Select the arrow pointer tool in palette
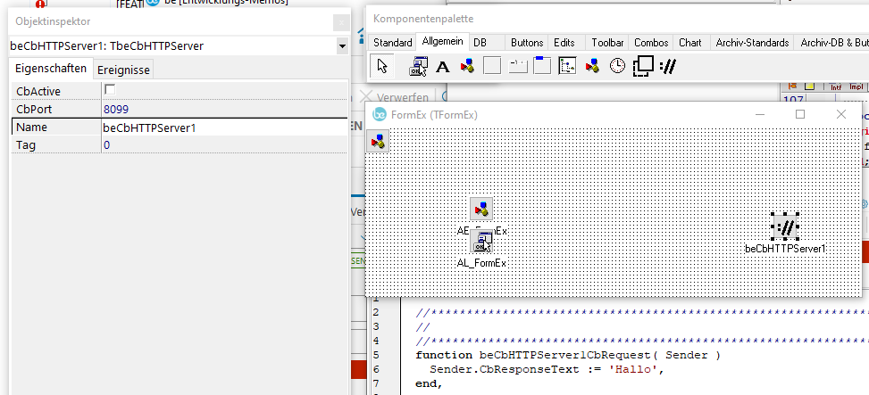 tap(382, 65)
